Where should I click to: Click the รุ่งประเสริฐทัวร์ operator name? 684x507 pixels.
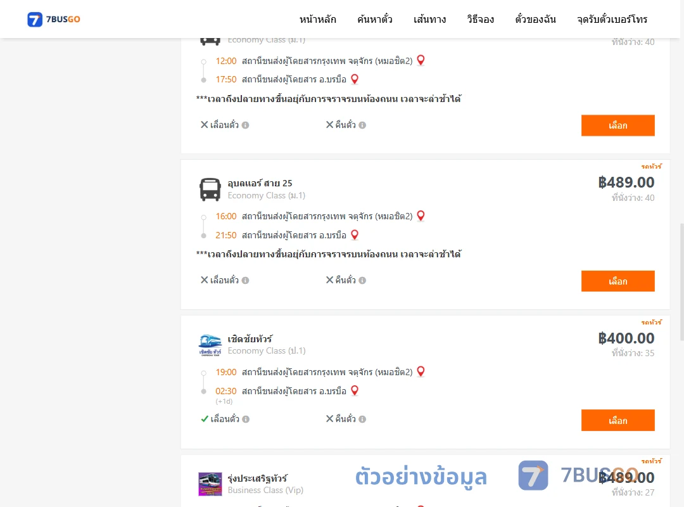257,478
